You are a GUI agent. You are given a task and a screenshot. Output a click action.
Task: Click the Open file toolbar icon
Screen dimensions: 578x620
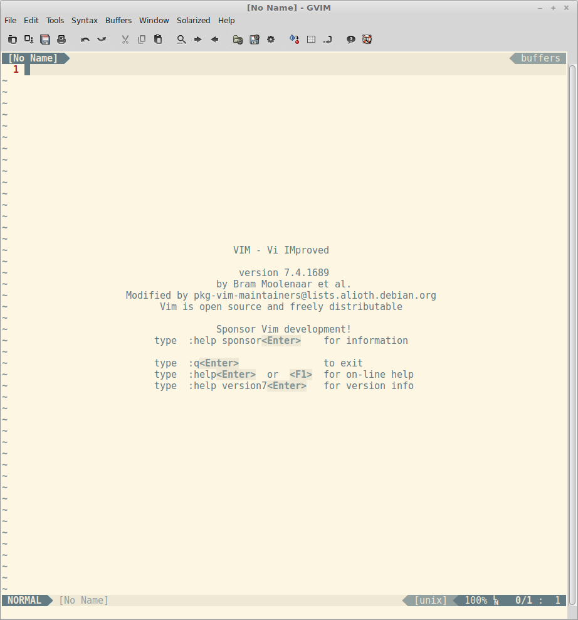13,40
